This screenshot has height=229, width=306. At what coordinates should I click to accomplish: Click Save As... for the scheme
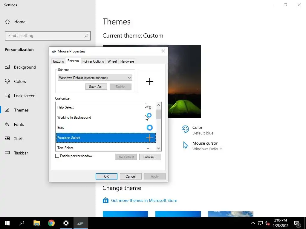click(x=96, y=87)
